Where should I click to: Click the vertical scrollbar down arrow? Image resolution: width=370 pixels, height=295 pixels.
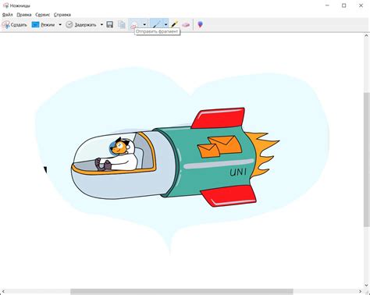point(366,285)
